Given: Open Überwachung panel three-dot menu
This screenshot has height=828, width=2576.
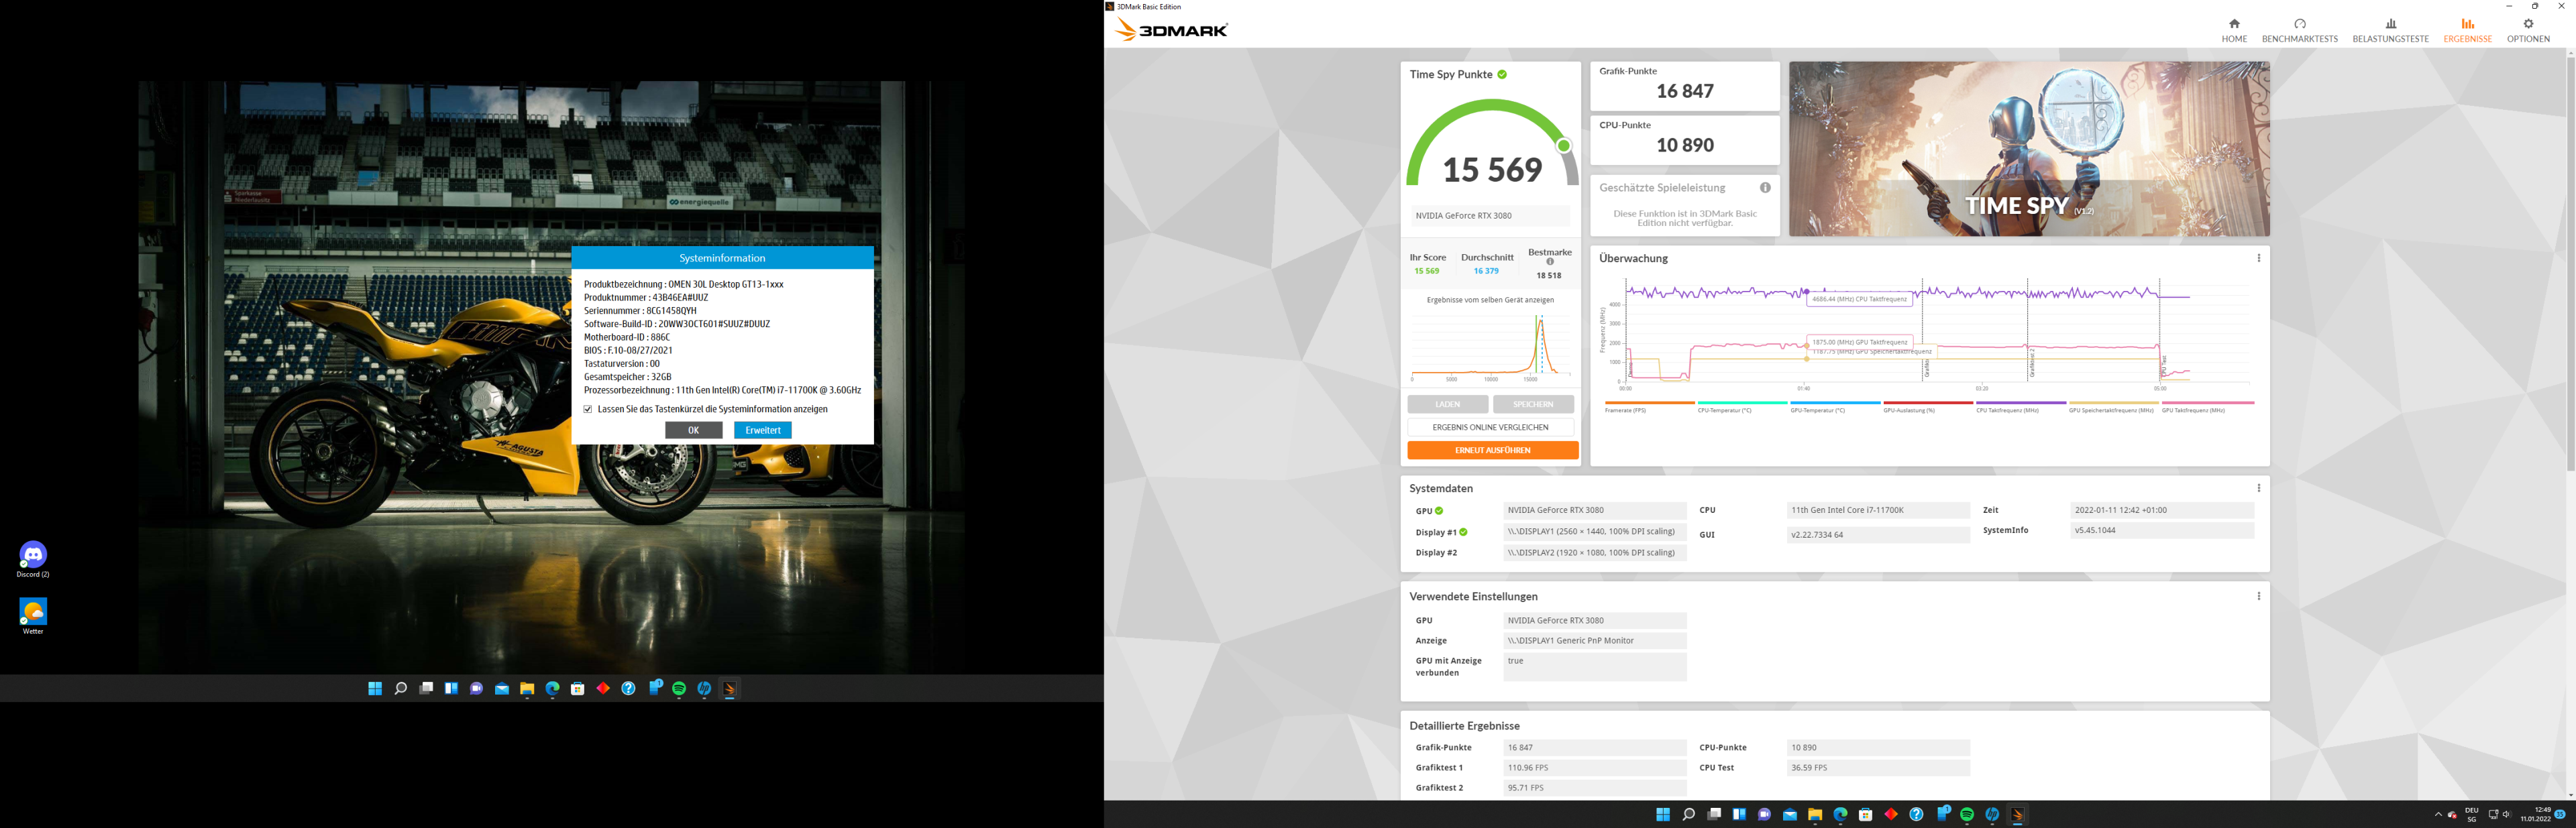Looking at the screenshot, I should [x=2258, y=258].
